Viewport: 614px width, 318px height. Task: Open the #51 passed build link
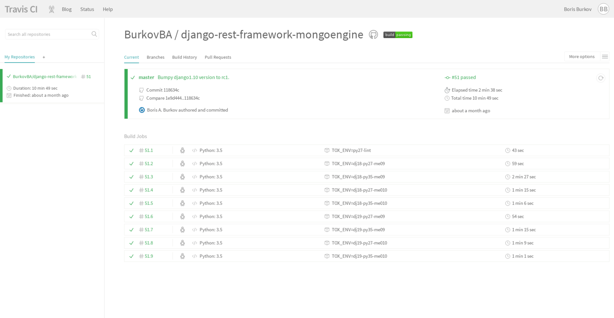coord(464,77)
